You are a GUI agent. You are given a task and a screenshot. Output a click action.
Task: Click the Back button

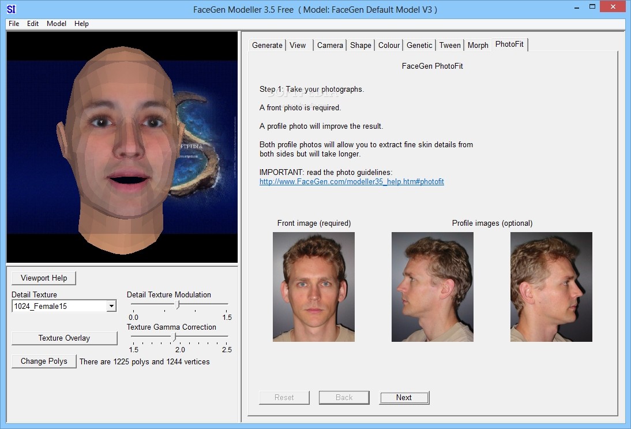(x=344, y=398)
